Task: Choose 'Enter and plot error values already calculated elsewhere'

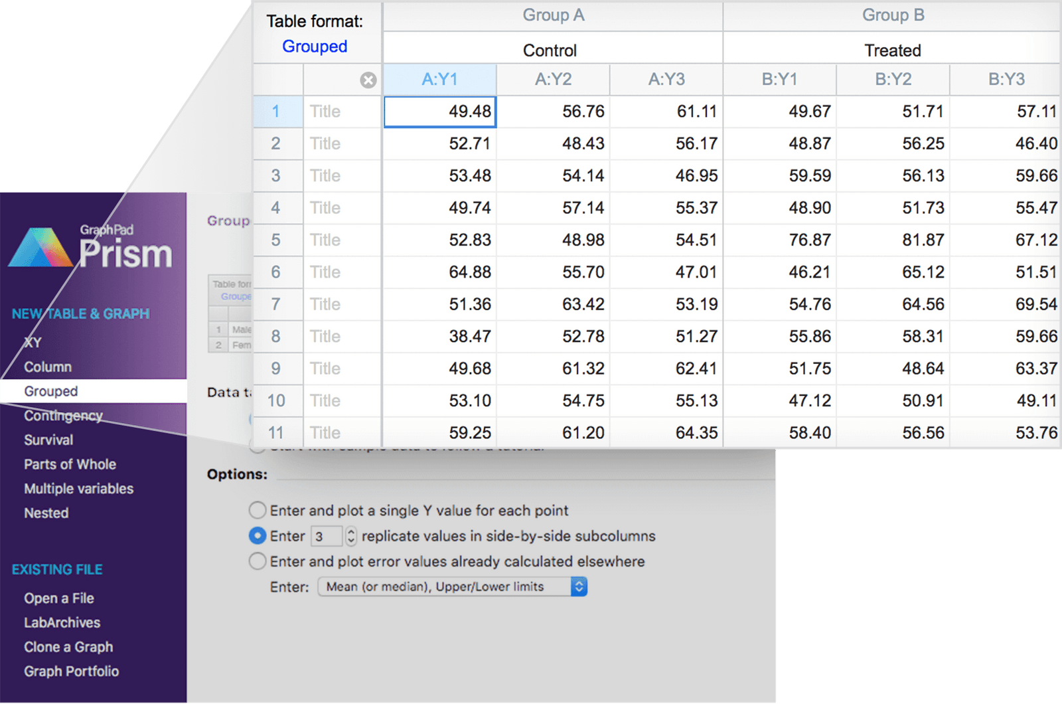Action: coord(258,561)
